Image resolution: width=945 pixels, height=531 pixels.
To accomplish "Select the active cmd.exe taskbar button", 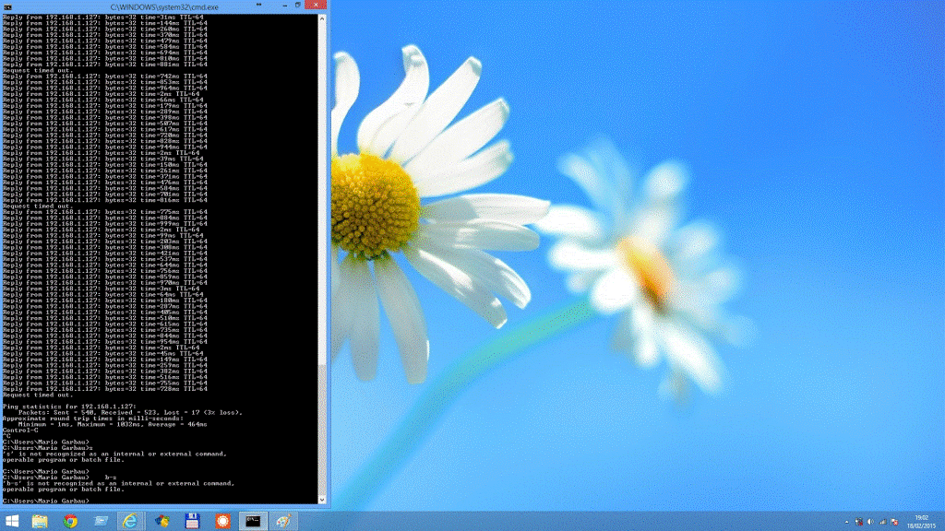I will tap(252, 521).
